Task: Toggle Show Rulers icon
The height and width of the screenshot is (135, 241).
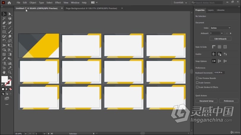Action: tap(214, 47)
